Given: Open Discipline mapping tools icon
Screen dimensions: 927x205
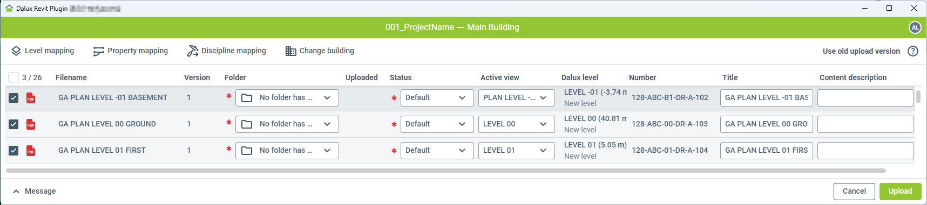Looking at the screenshot, I should 192,51.
